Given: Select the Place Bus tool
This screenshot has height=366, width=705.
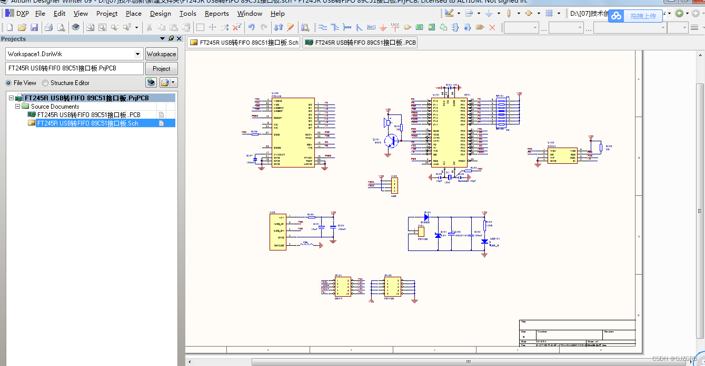Looking at the screenshot, I should pyautogui.click(x=335, y=27).
